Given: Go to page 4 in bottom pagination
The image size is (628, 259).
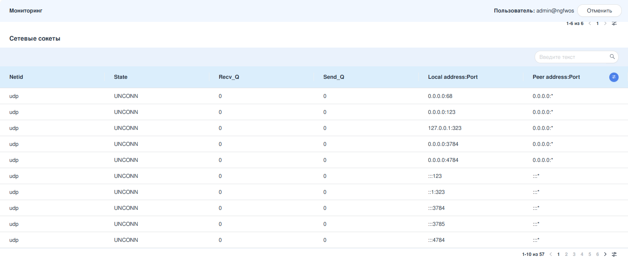Looking at the screenshot, I should tap(582, 254).
